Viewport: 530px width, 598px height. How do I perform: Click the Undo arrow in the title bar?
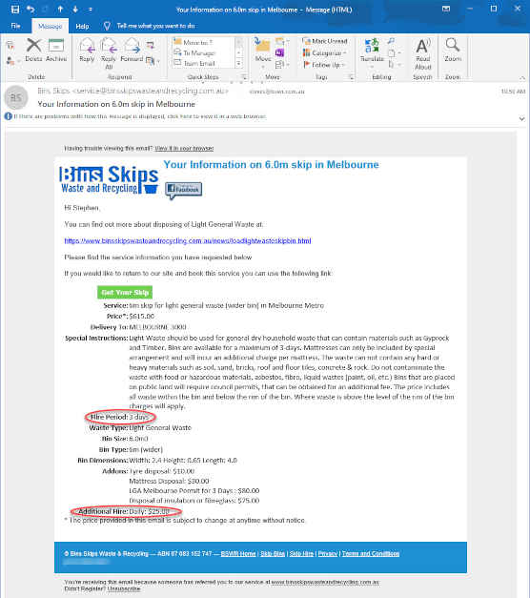31,10
